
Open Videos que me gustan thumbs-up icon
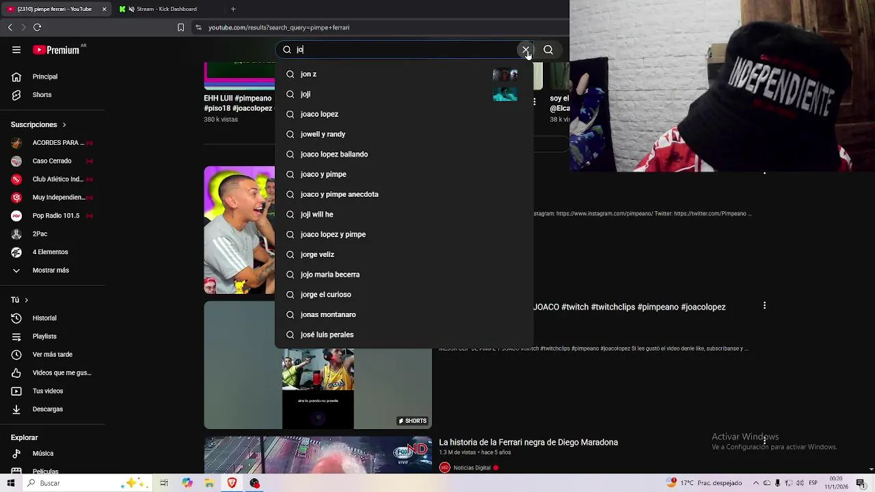pyautogui.click(x=16, y=373)
